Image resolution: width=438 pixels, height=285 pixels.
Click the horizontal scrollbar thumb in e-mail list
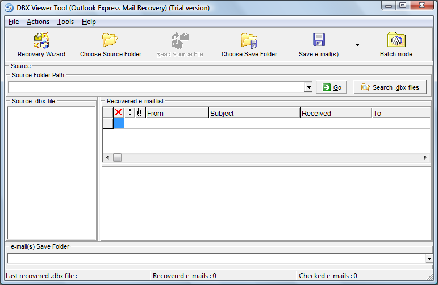[x=118, y=157]
